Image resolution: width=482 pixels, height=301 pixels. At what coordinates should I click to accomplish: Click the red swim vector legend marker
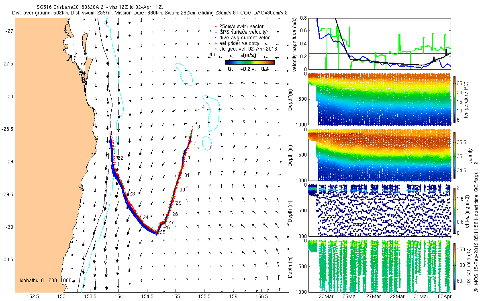(x=216, y=26)
